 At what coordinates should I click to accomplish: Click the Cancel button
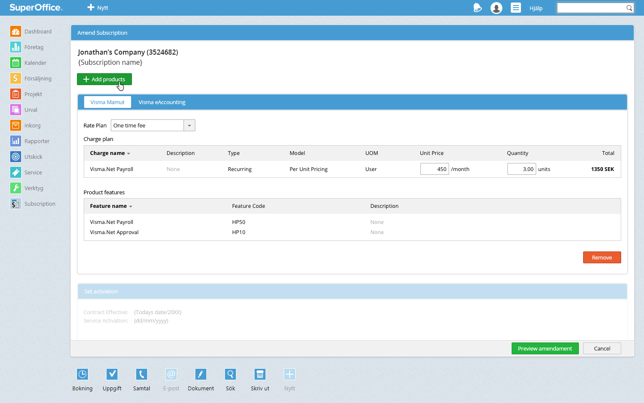(602, 348)
